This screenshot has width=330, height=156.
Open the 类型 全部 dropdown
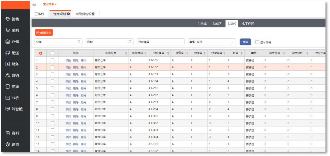pos(211,42)
